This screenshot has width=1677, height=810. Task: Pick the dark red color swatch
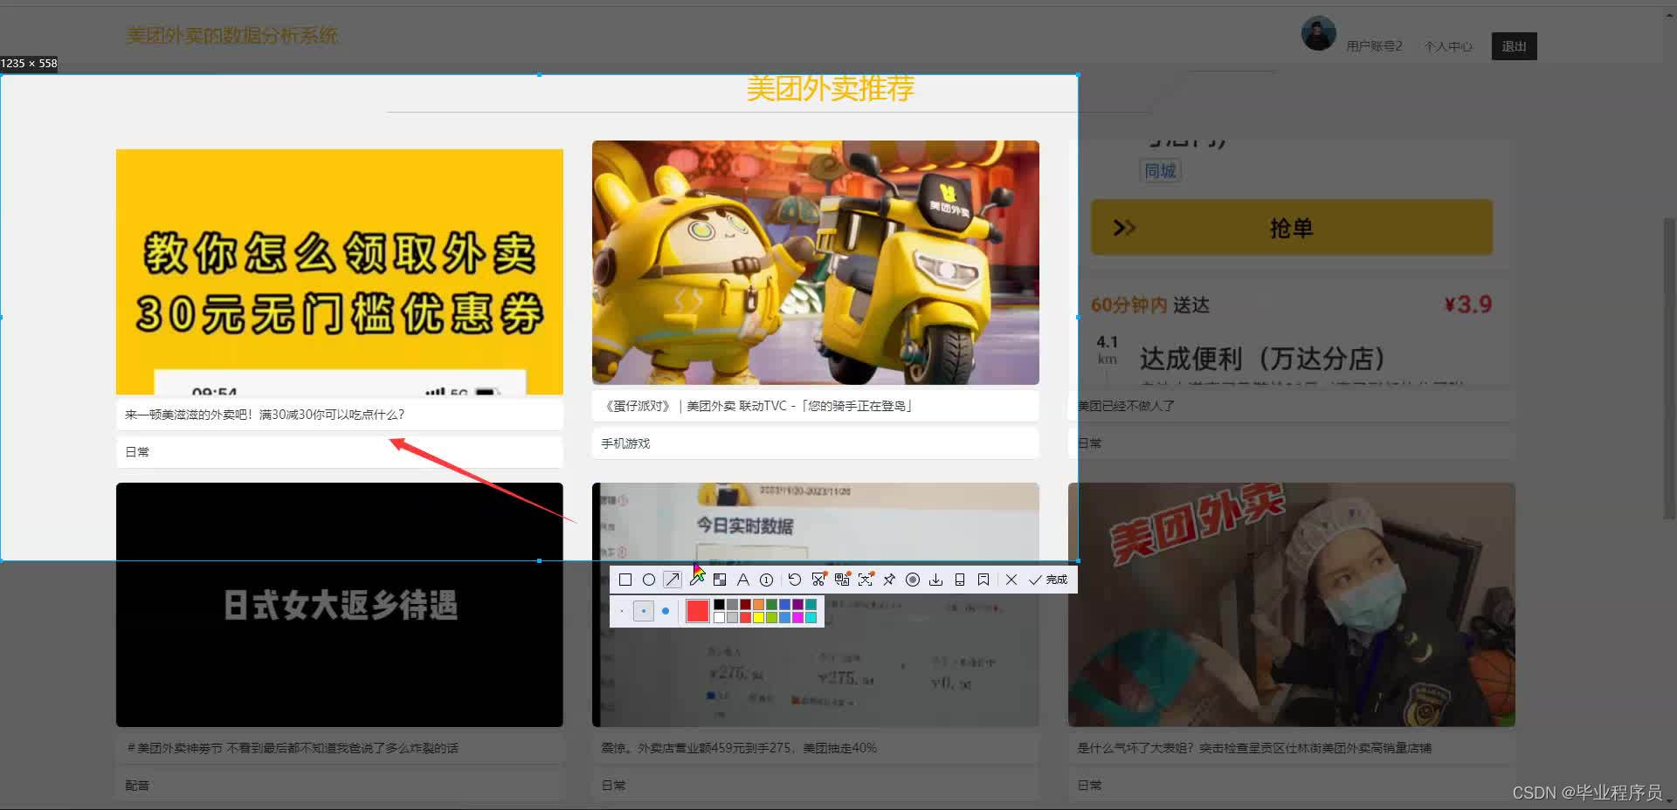745,604
